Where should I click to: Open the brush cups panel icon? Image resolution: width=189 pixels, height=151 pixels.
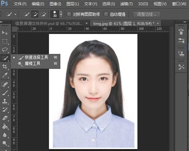pyautogui.click(x=181, y=32)
